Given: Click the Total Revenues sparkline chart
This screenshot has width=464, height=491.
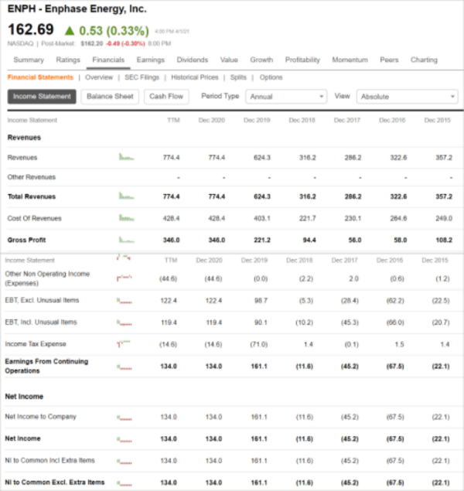Looking at the screenshot, I should point(127,196).
